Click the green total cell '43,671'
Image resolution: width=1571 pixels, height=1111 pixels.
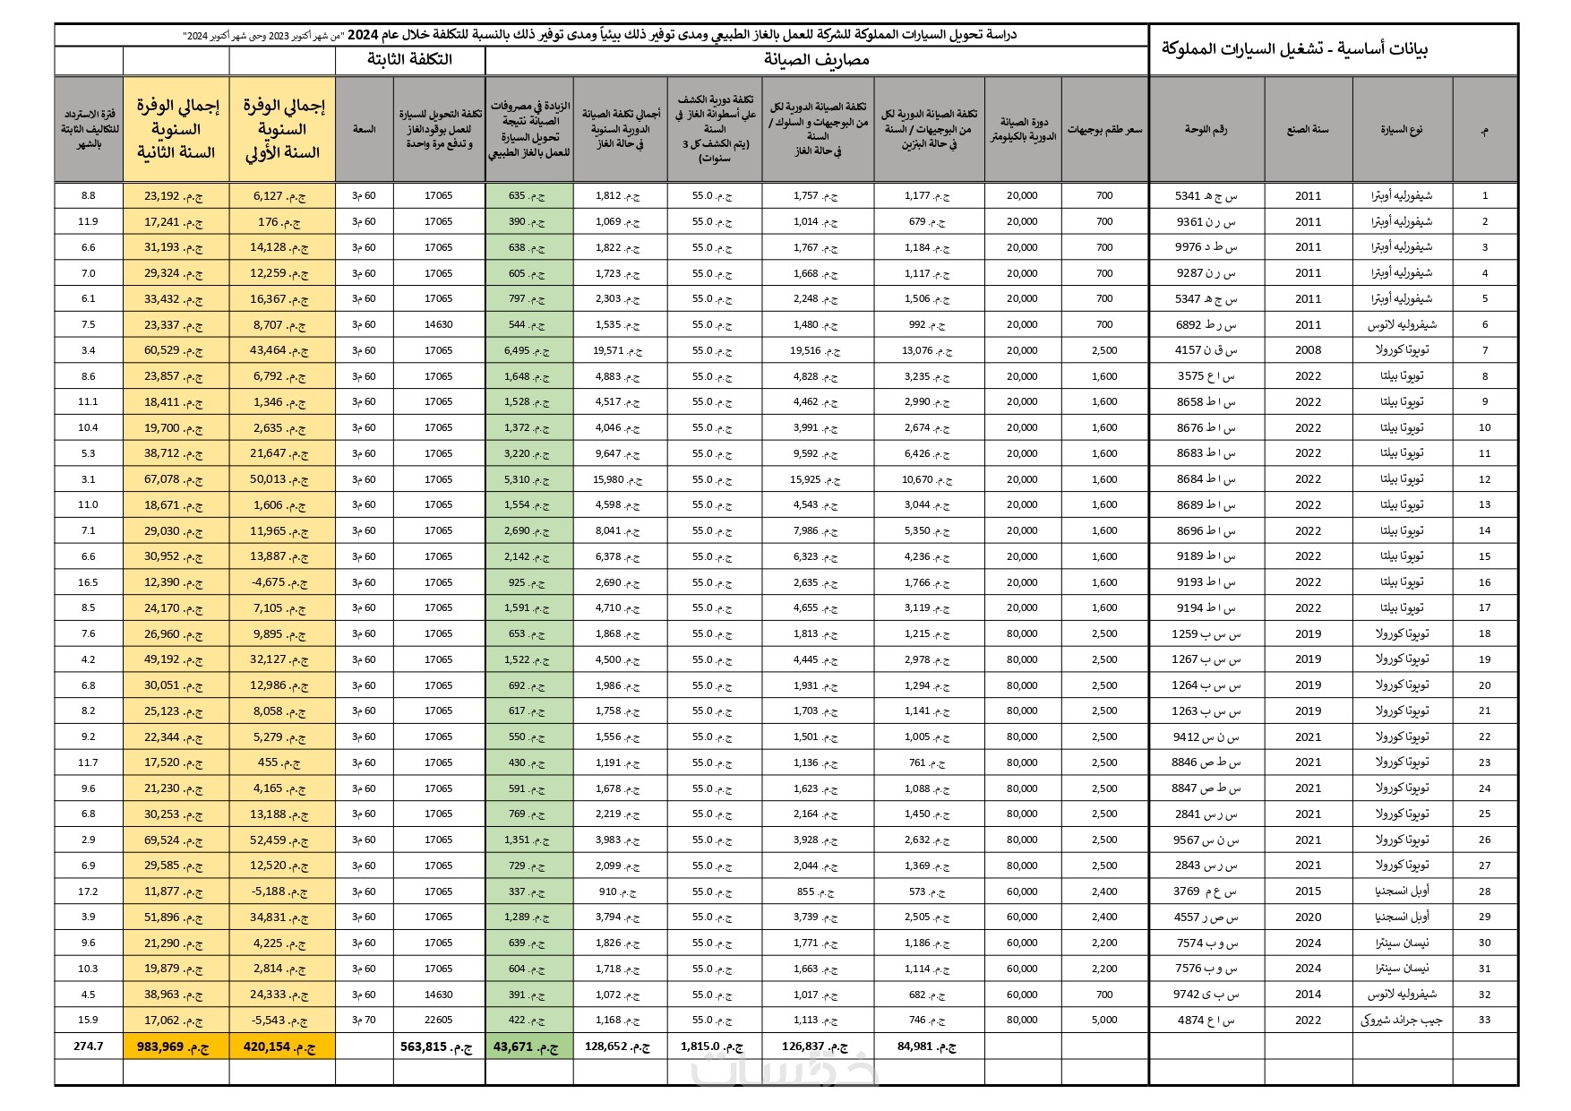click(x=529, y=1046)
